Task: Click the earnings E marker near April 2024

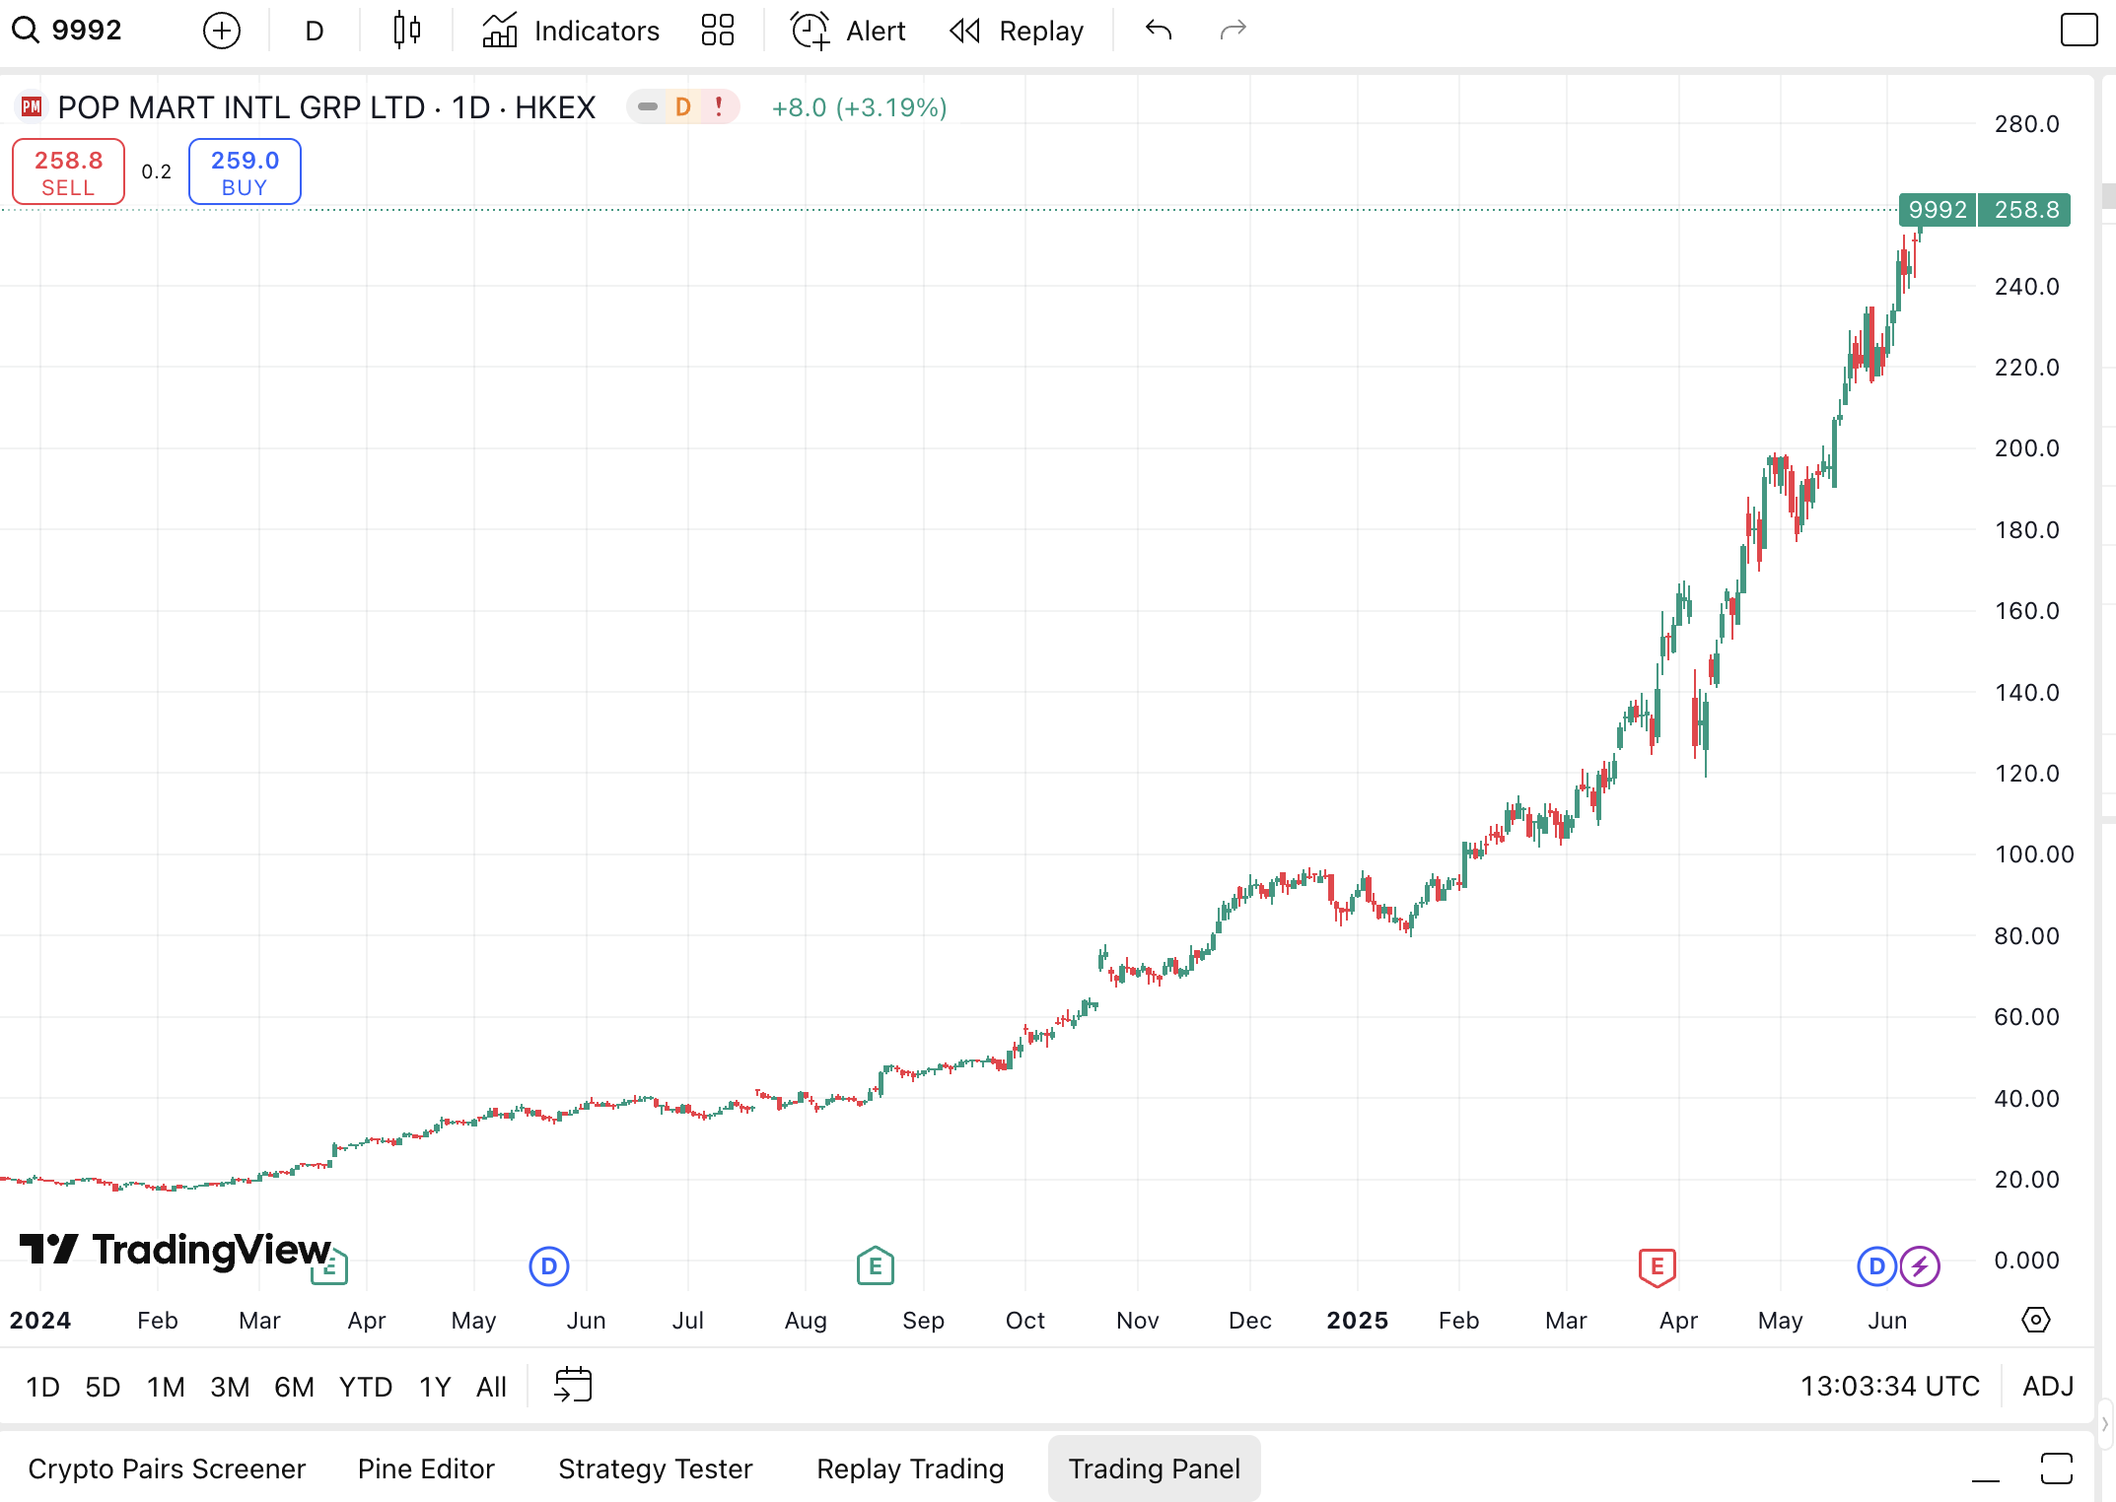Action: pyautogui.click(x=329, y=1267)
